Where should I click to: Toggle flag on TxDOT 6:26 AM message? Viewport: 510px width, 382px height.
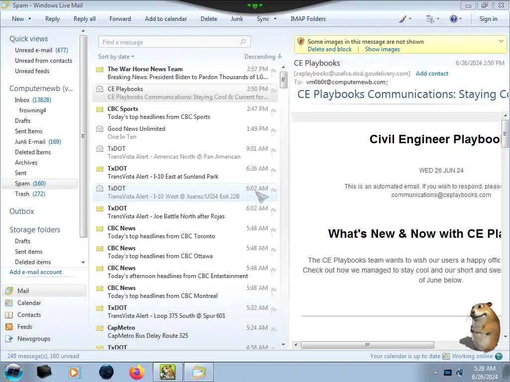[x=273, y=170]
